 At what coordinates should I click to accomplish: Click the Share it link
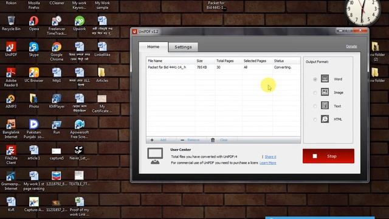270,157
